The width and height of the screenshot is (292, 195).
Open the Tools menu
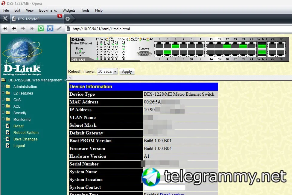[x=85, y=10]
